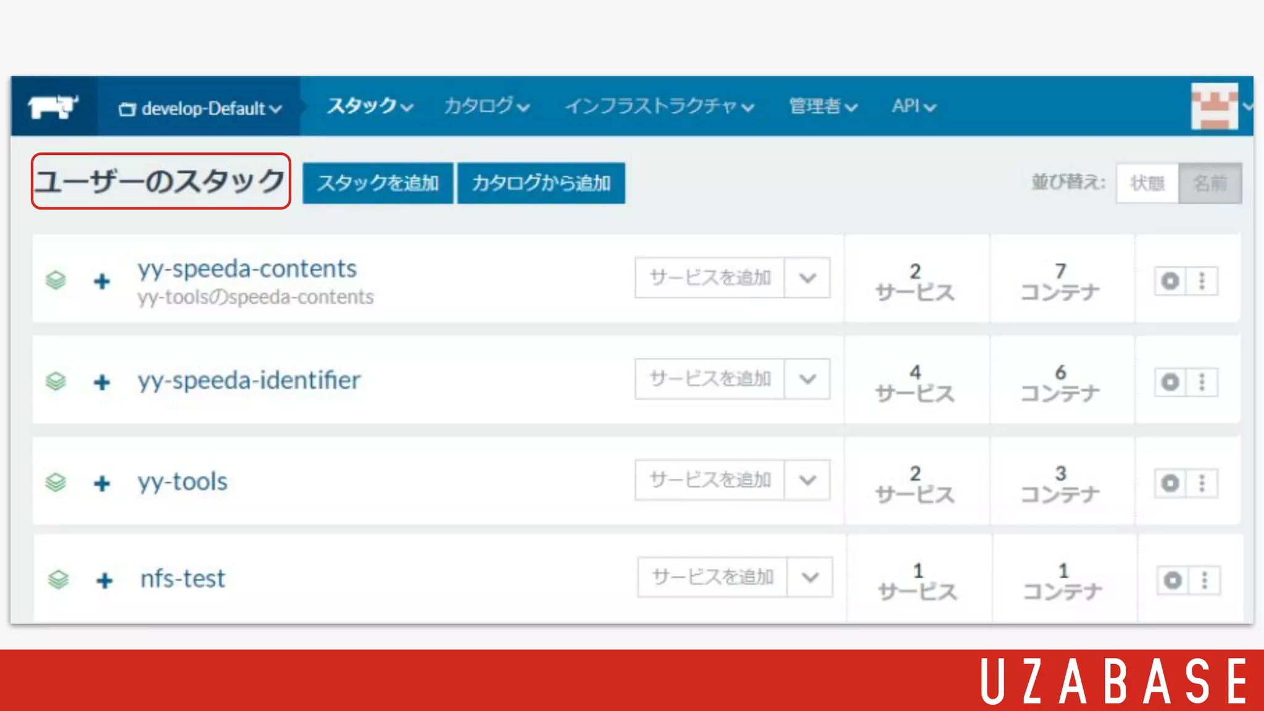Open the カタログ menu

(x=486, y=106)
